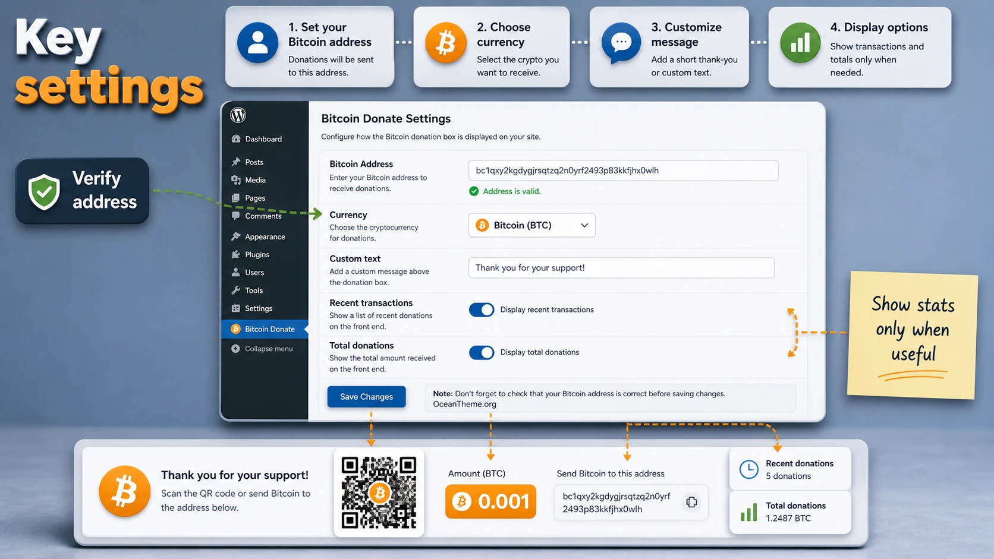Click the orange 0.001 amount button
This screenshot has width=994, height=559.
(490, 501)
